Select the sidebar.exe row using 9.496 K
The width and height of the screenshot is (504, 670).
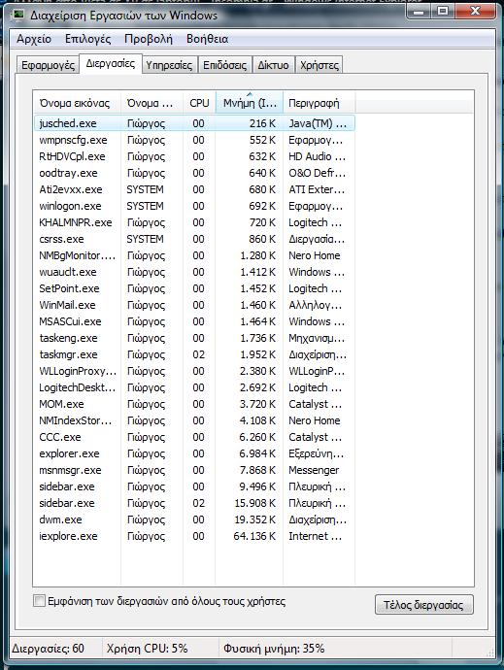click(194, 487)
